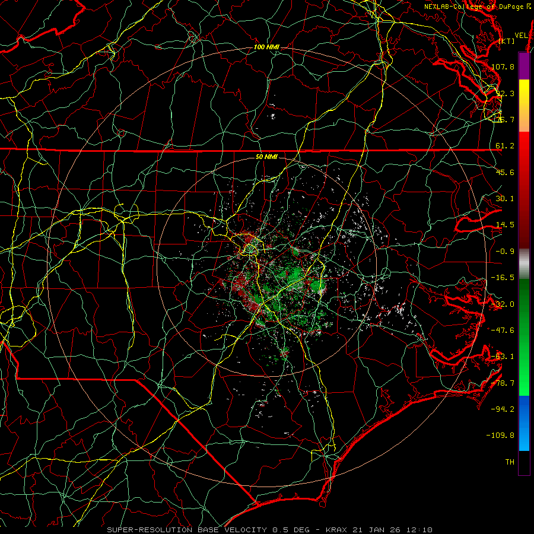Click the [KT] units label
This screenshot has height=534, width=534.
507,41
